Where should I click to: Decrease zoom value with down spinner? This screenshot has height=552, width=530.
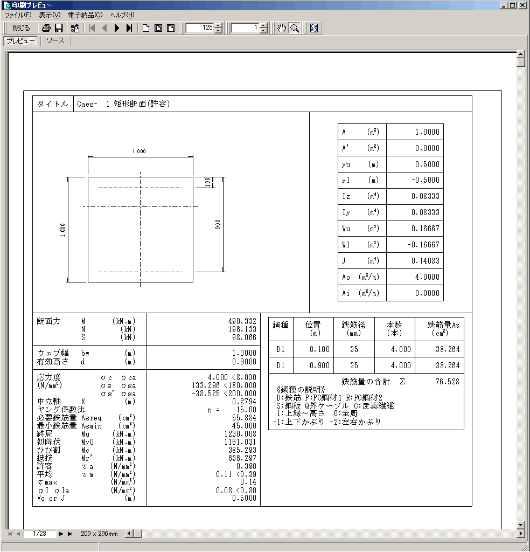click(x=218, y=31)
